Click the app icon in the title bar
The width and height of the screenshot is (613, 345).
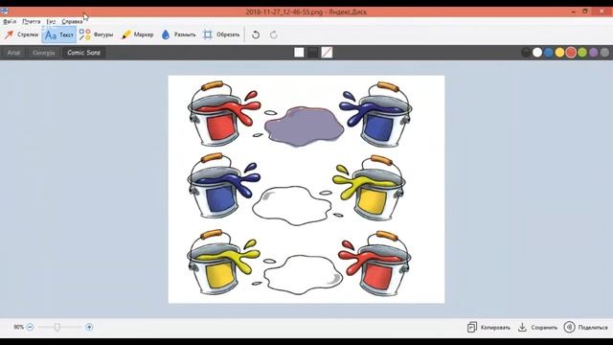(x=4, y=11)
